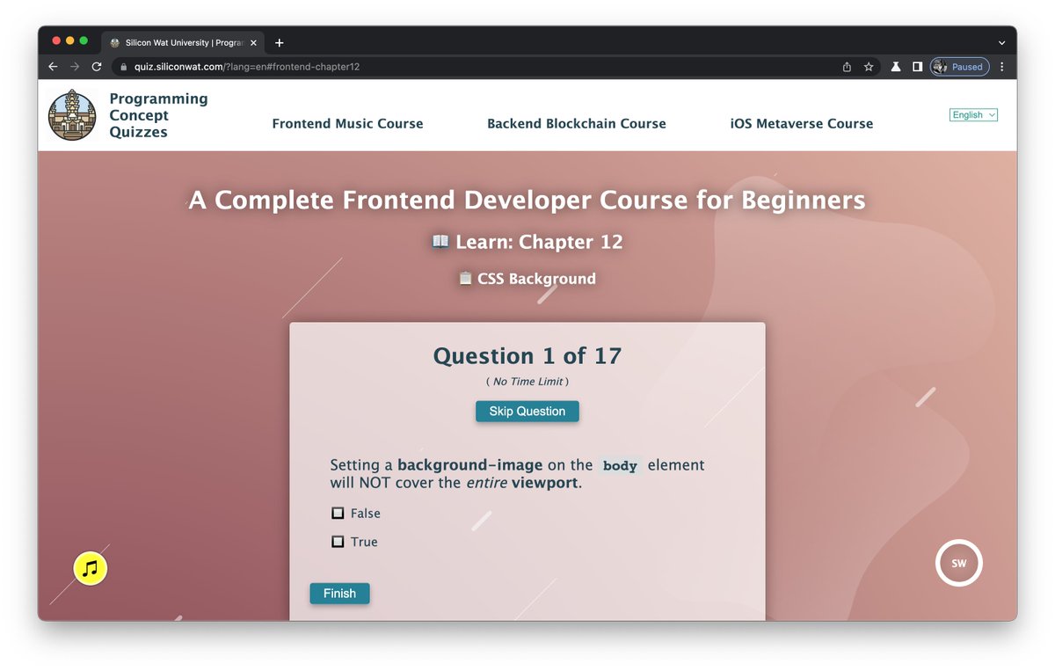Click the browser forward arrow
This screenshot has width=1055, height=671.
pos(75,67)
